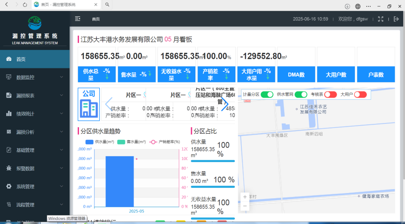This screenshot has height=224, width=405.
Task: Click the 供水量 legend color swatch
Action: pos(89,141)
